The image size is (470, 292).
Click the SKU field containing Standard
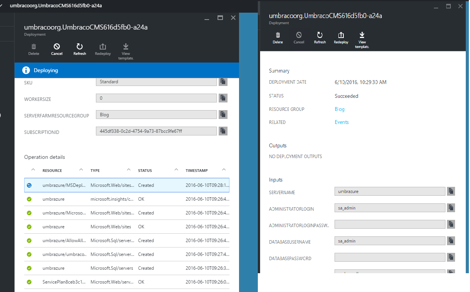coord(156,82)
